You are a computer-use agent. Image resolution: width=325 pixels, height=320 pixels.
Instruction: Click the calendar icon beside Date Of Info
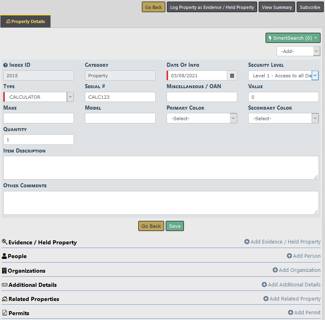point(232,76)
